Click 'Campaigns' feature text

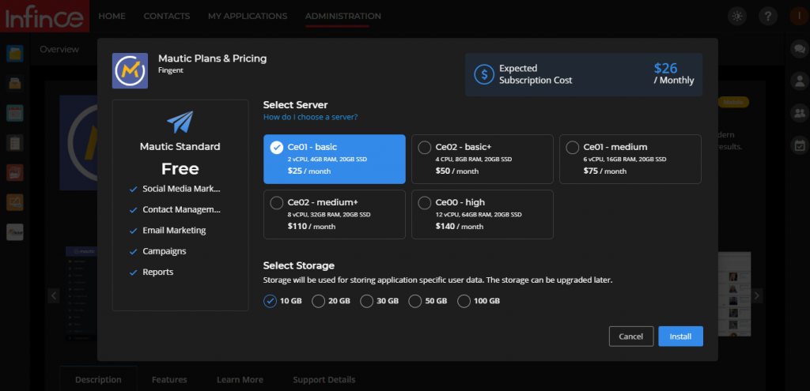pyautogui.click(x=165, y=251)
